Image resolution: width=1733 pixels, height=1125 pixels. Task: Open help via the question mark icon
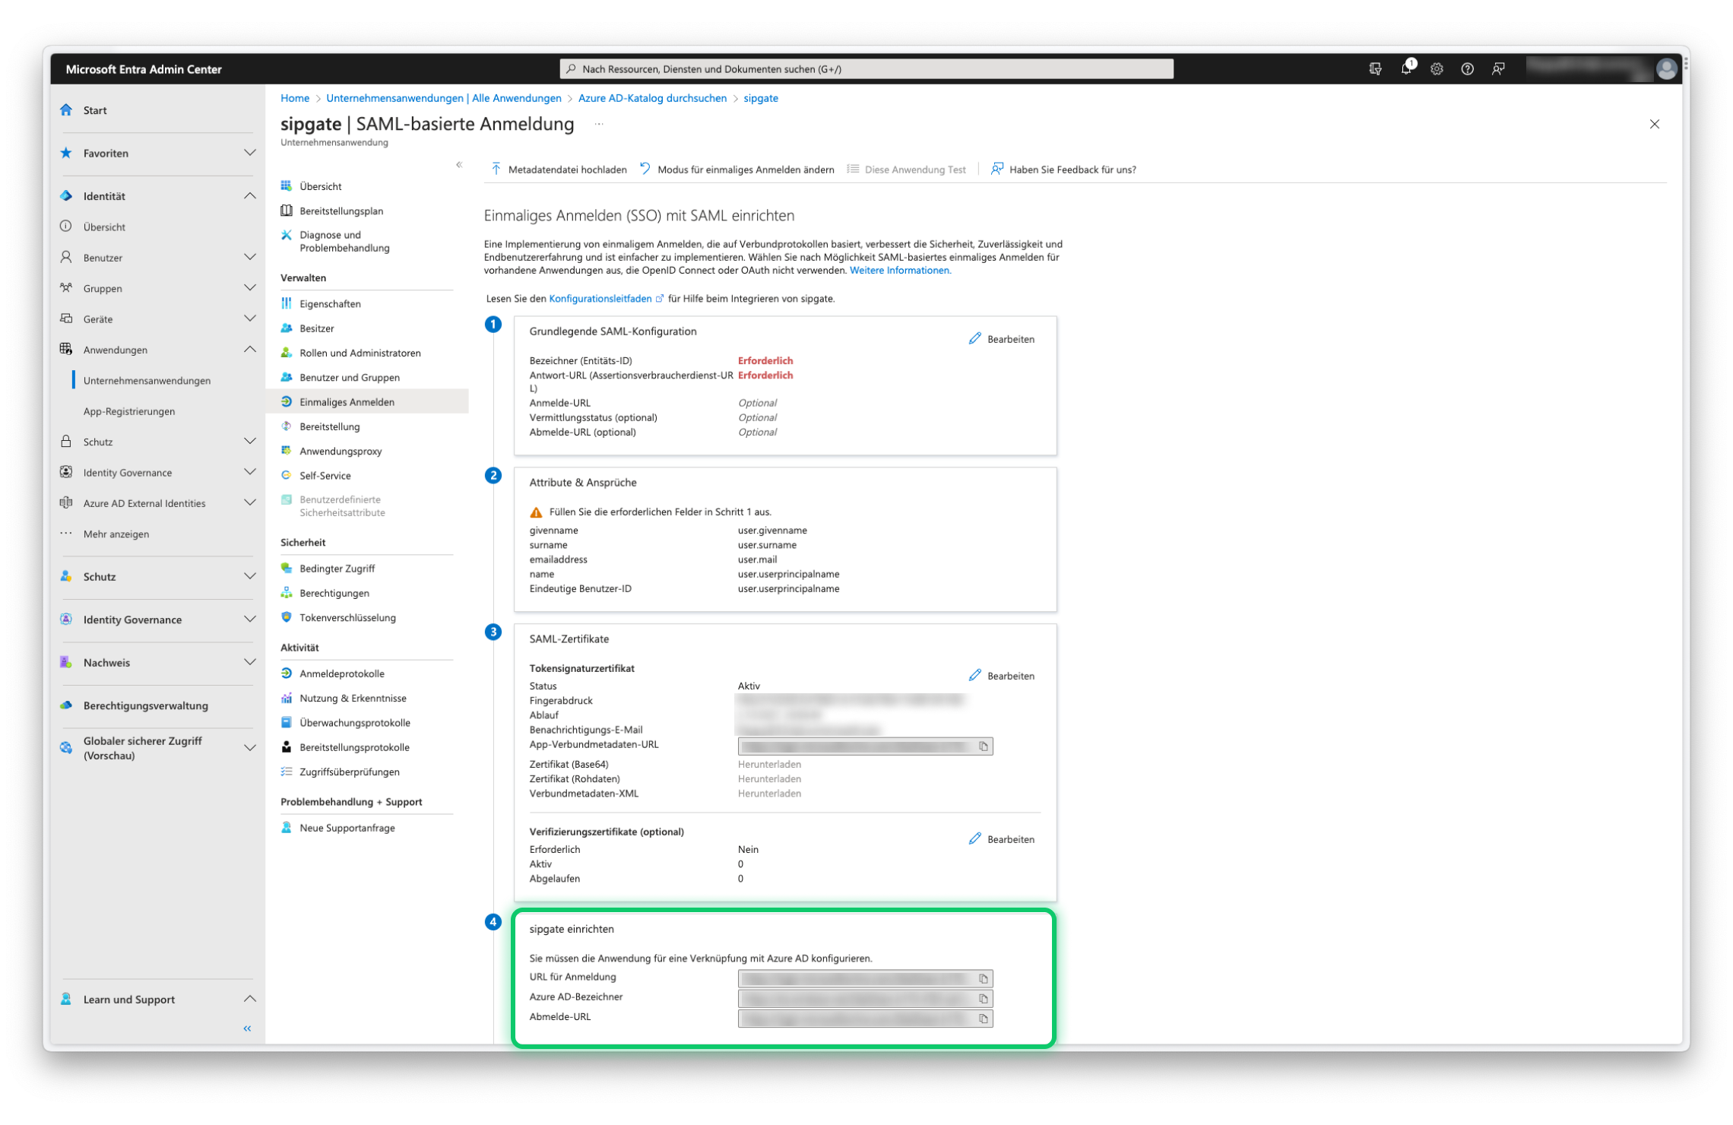coord(1467,68)
